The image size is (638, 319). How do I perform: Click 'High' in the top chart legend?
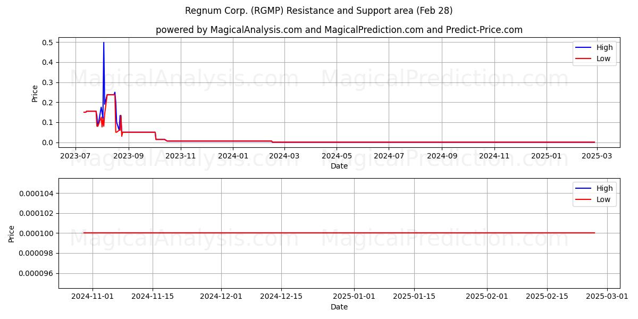(x=603, y=47)
